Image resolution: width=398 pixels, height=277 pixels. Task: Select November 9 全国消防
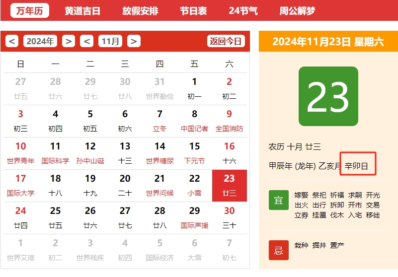point(229,121)
